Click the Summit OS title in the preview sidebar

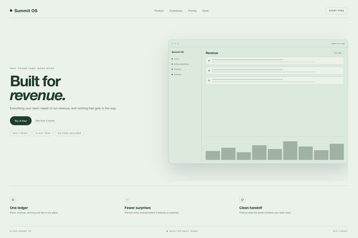[x=178, y=52]
